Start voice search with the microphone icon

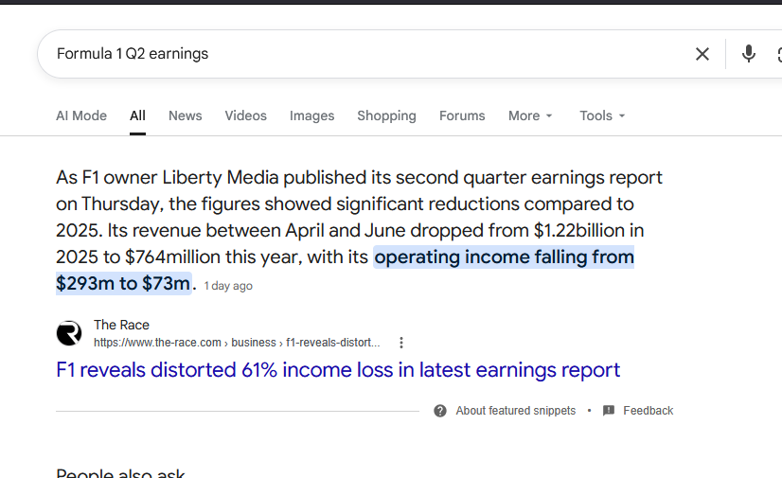point(748,53)
